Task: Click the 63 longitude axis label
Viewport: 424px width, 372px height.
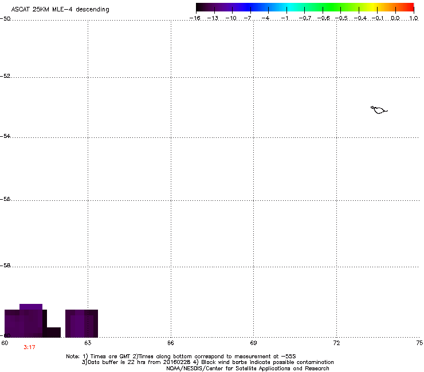Action: coord(88,343)
